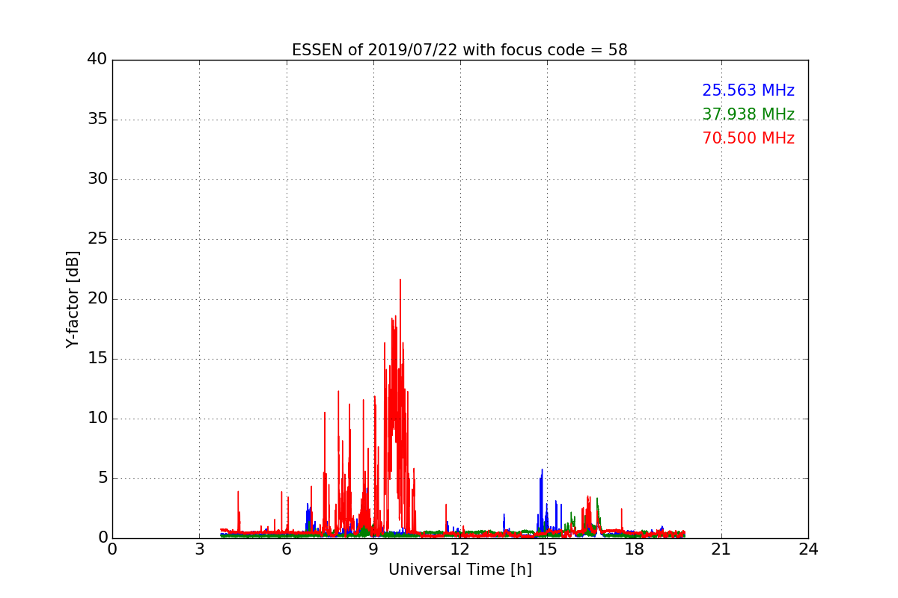Click the x-axis tick label 9

pyautogui.click(x=373, y=549)
